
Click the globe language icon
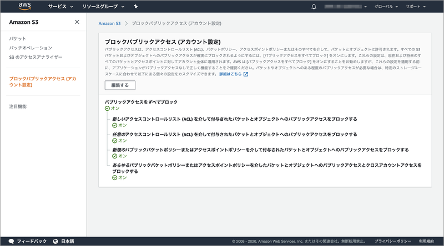[56, 241]
